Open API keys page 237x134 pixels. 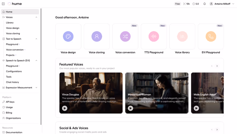(10, 102)
